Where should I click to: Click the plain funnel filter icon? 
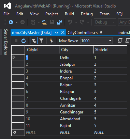(x=41, y=41)
